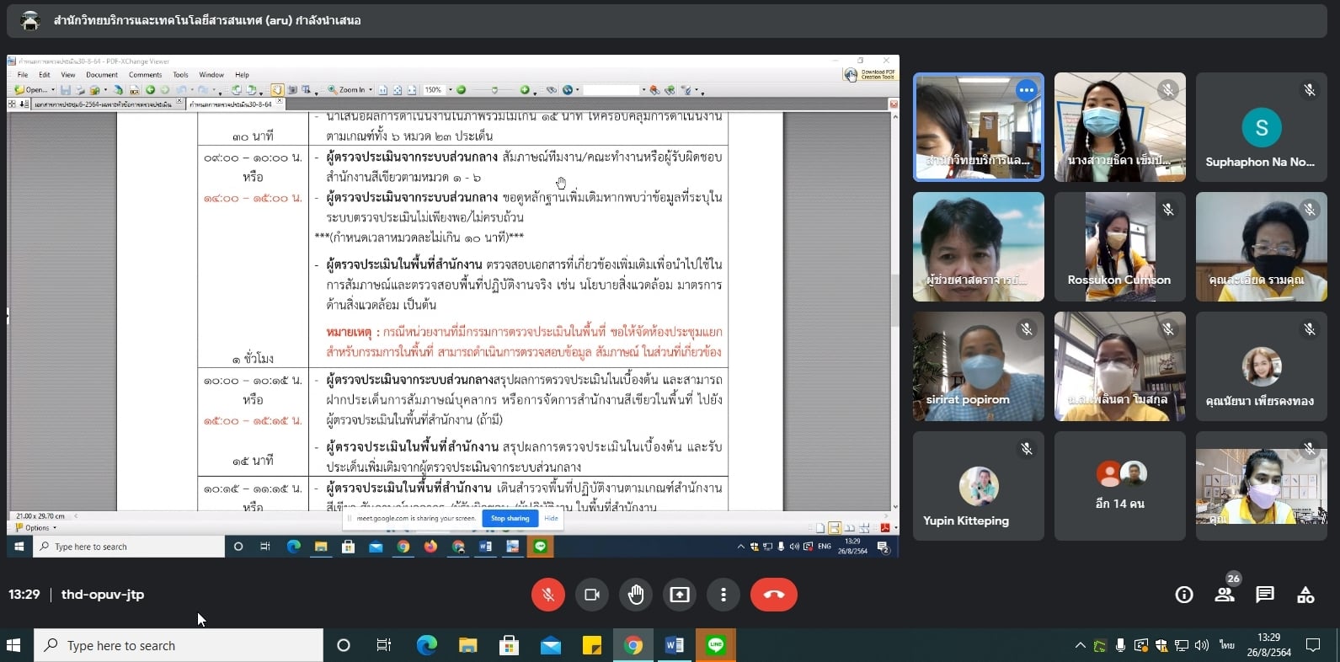
Task: Open meeting details info icon
Action: [1184, 595]
